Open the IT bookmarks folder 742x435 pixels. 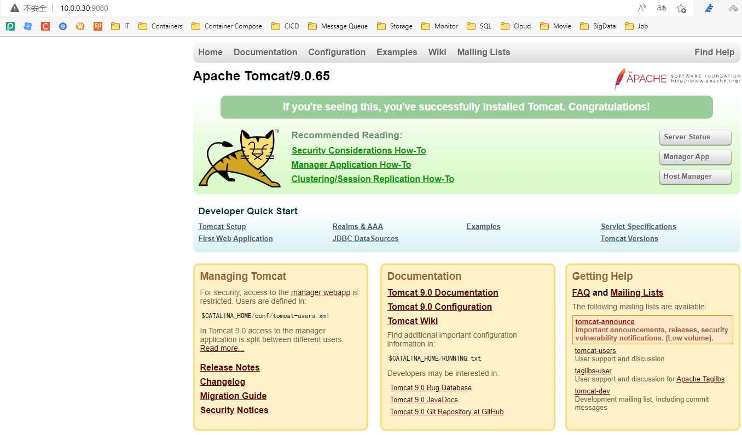(120, 26)
